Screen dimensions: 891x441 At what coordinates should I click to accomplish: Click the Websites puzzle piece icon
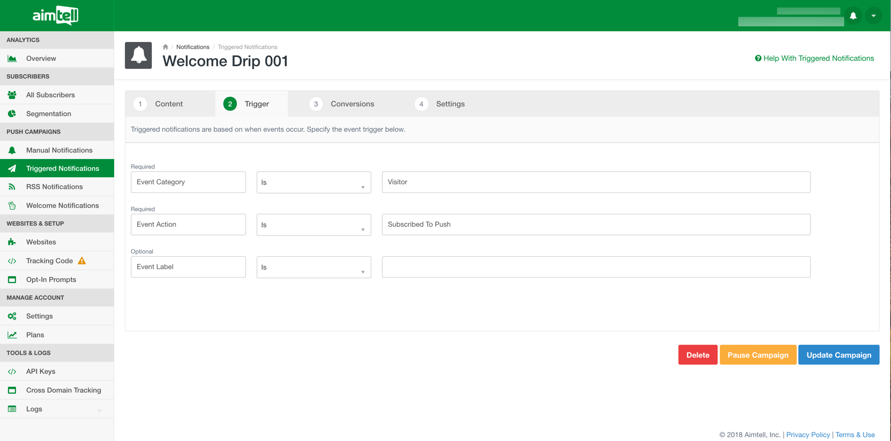(x=12, y=242)
